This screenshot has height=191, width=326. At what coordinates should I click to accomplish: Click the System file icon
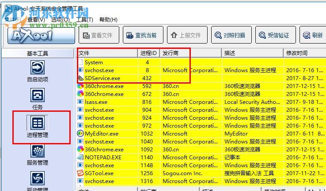(x=80, y=62)
